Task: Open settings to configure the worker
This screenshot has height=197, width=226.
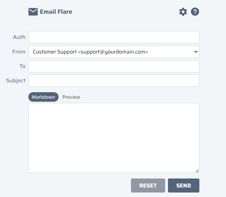Action: coord(183,12)
